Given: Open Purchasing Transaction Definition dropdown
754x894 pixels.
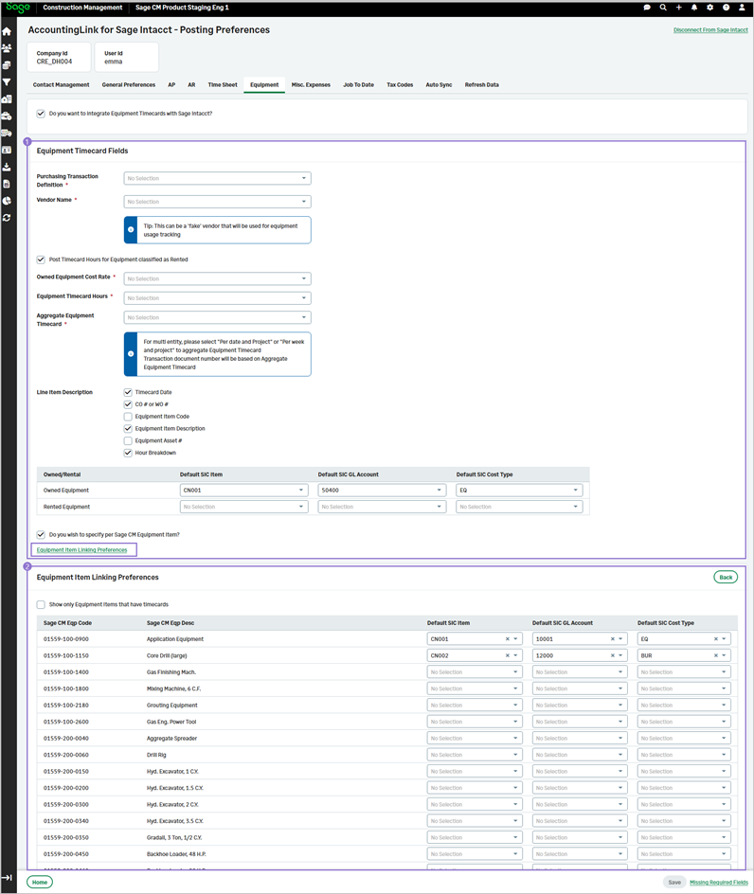Looking at the screenshot, I should pyautogui.click(x=217, y=178).
